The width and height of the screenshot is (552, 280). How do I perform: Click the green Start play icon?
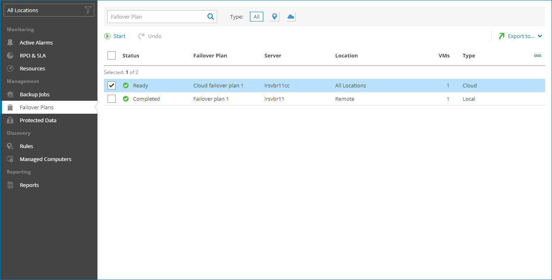click(x=108, y=36)
